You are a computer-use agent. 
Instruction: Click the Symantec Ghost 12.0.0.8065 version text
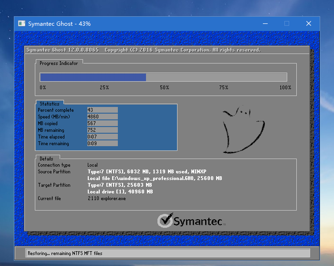click(63, 50)
